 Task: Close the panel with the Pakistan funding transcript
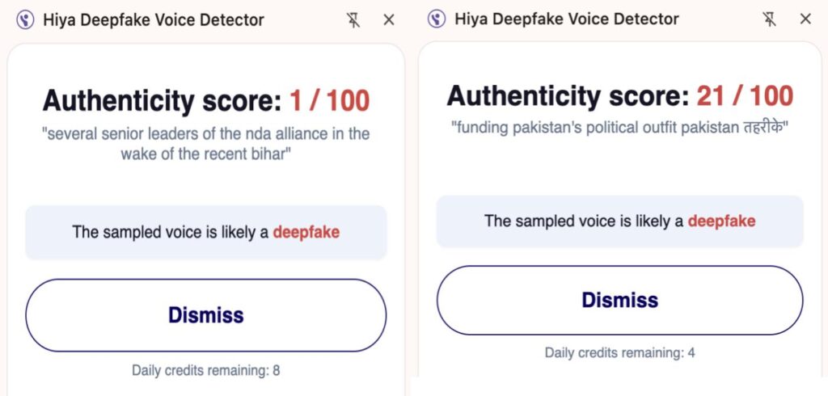(x=805, y=19)
